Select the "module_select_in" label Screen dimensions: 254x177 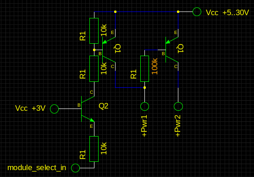point(37,168)
